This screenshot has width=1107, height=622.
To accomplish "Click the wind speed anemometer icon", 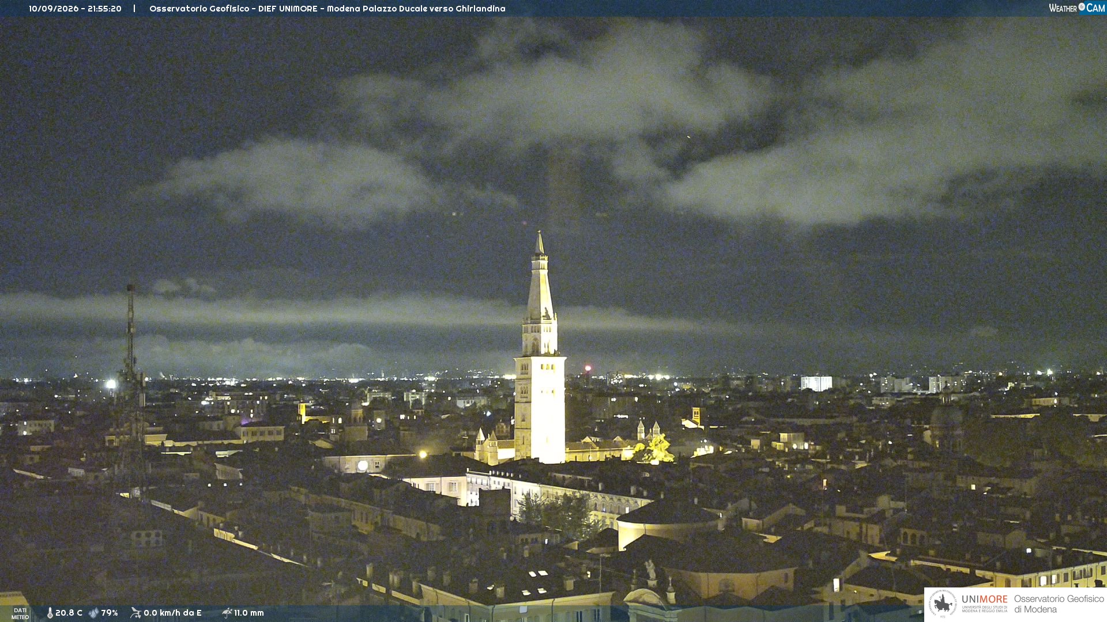I will [x=135, y=613].
